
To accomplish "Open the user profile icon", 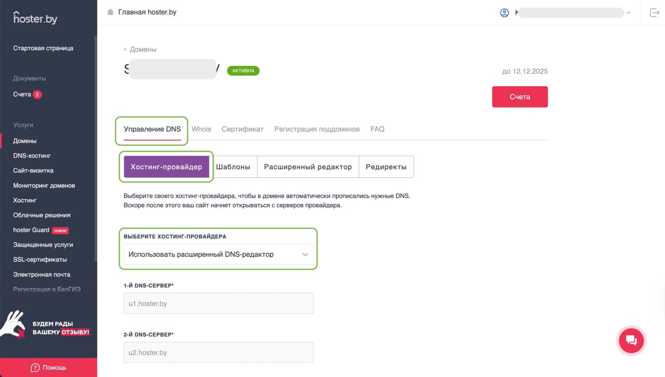I will 504,13.
